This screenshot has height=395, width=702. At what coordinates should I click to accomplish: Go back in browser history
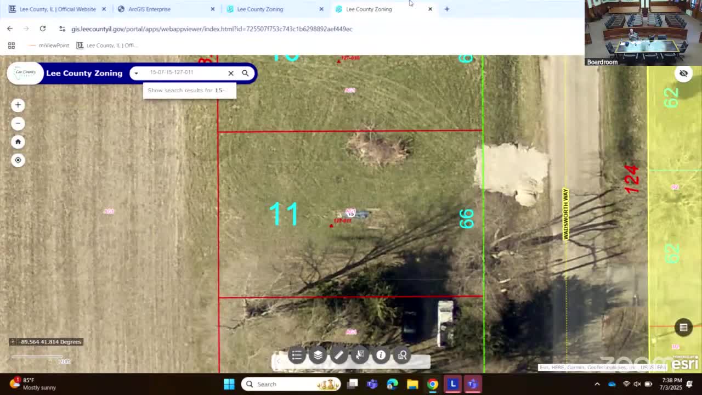click(x=10, y=29)
